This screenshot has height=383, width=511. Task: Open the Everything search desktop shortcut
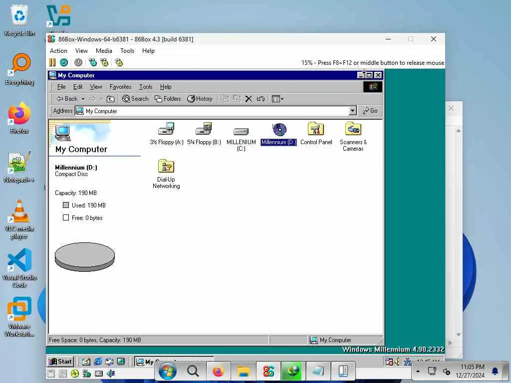19,69
